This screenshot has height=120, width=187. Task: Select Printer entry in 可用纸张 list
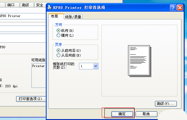(x=38, y=66)
